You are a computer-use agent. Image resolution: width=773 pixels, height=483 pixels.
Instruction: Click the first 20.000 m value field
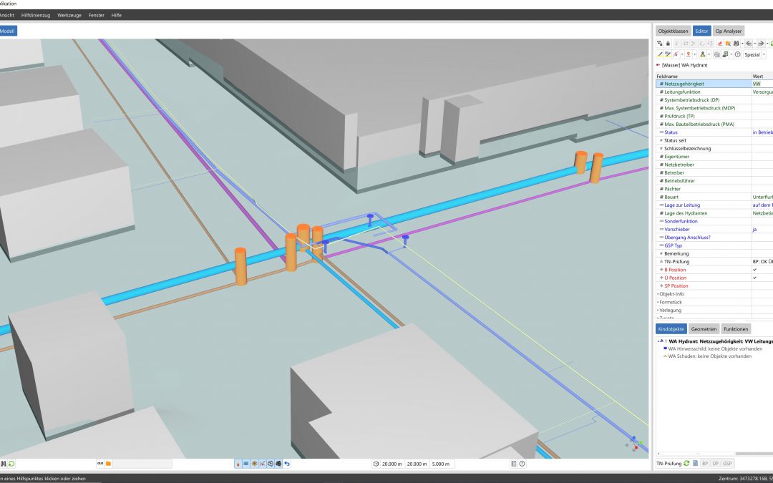(x=392, y=463)
